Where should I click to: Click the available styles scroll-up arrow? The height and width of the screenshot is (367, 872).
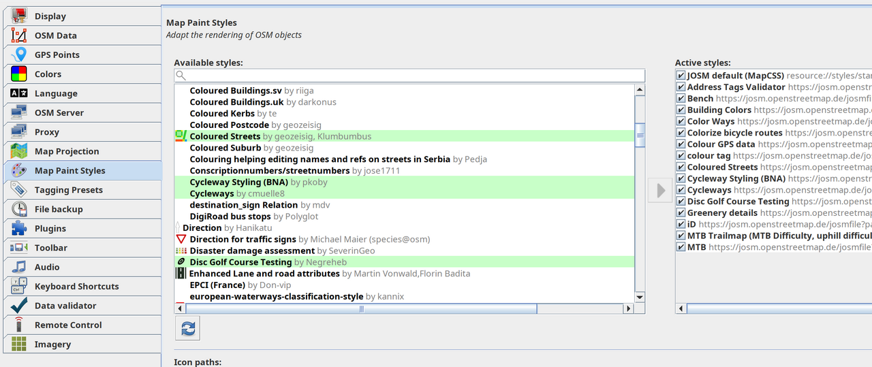point(640,90)
